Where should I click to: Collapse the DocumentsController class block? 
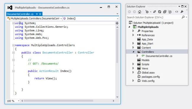pos(14,53)
